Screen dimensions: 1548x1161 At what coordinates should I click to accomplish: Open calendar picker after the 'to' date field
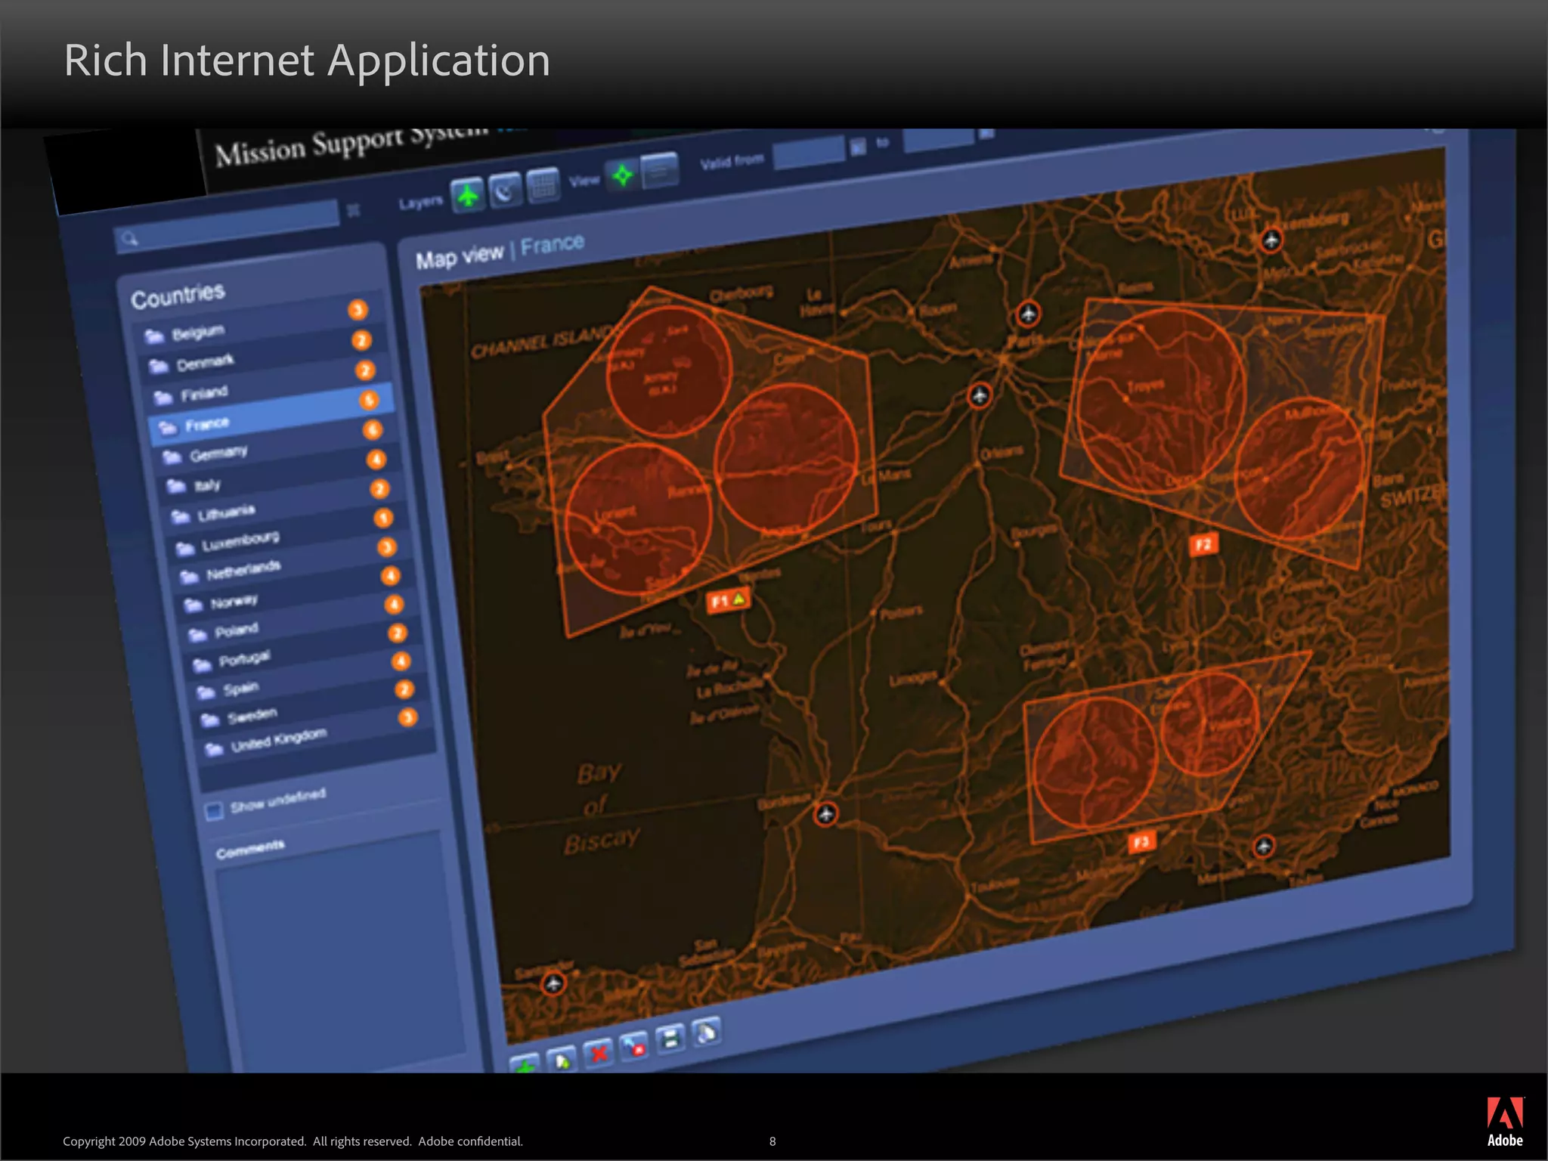pyautogui.click(x=986, y=134)
